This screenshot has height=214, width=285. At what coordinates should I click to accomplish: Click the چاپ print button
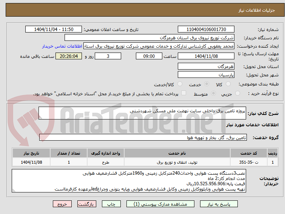[111, 204]
